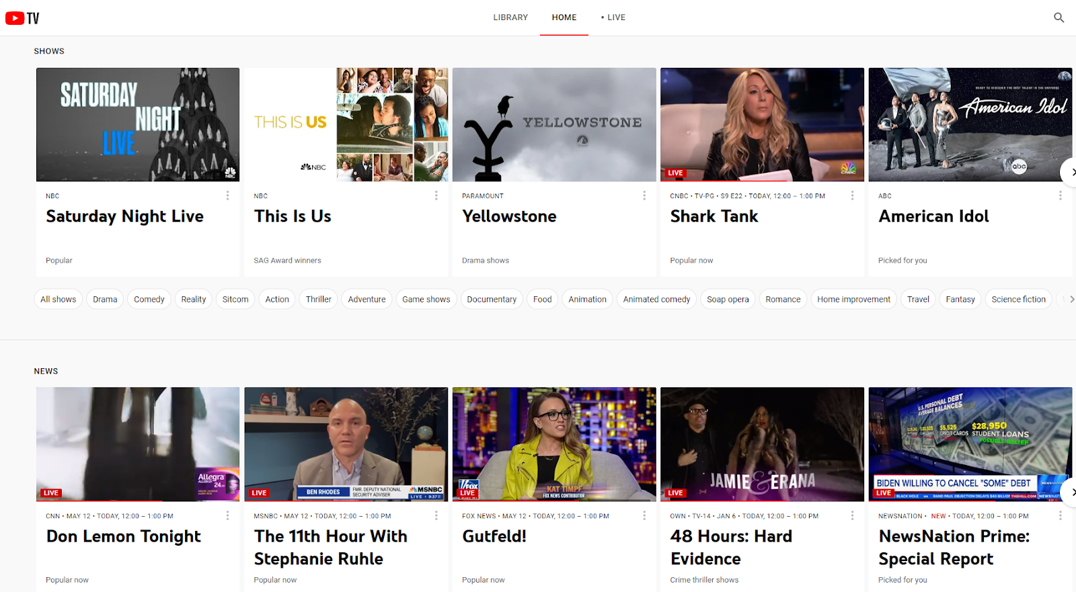The image size is (1076, 592).
Task: Select the Reality filter chip
Action: tap(194, 299)
